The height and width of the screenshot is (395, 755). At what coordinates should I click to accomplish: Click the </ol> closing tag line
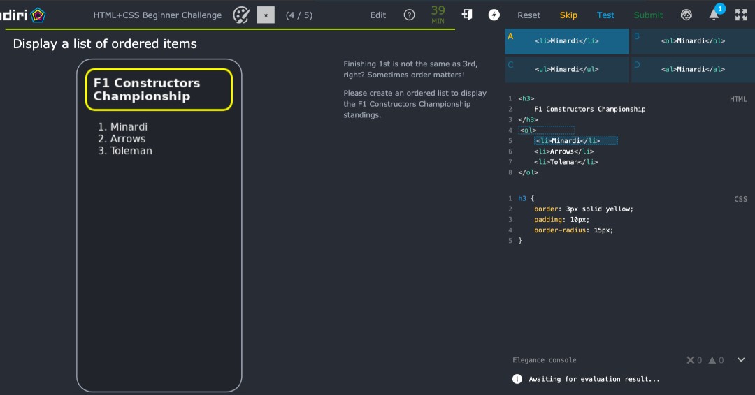point(528,172)
